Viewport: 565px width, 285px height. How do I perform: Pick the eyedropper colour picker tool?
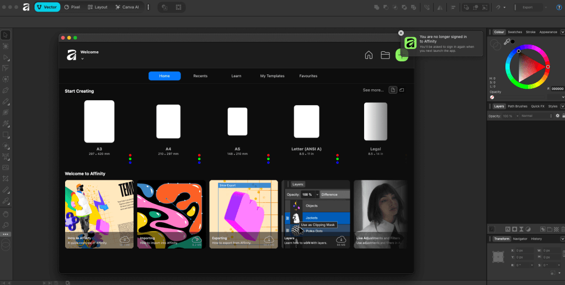pos(506,42)
